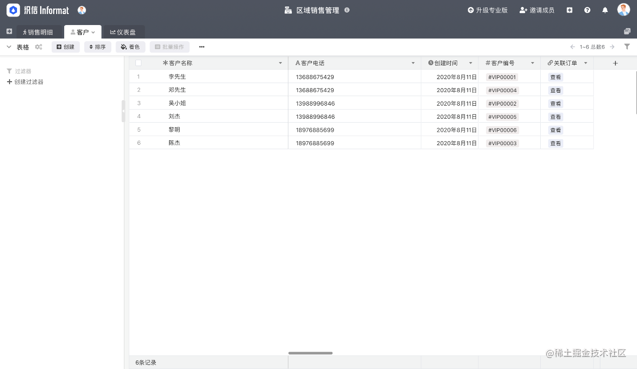The height and width of the screenshot is (369, 637).
Task: Open 客户电话 column dropdown arrow
Action: 413,63
